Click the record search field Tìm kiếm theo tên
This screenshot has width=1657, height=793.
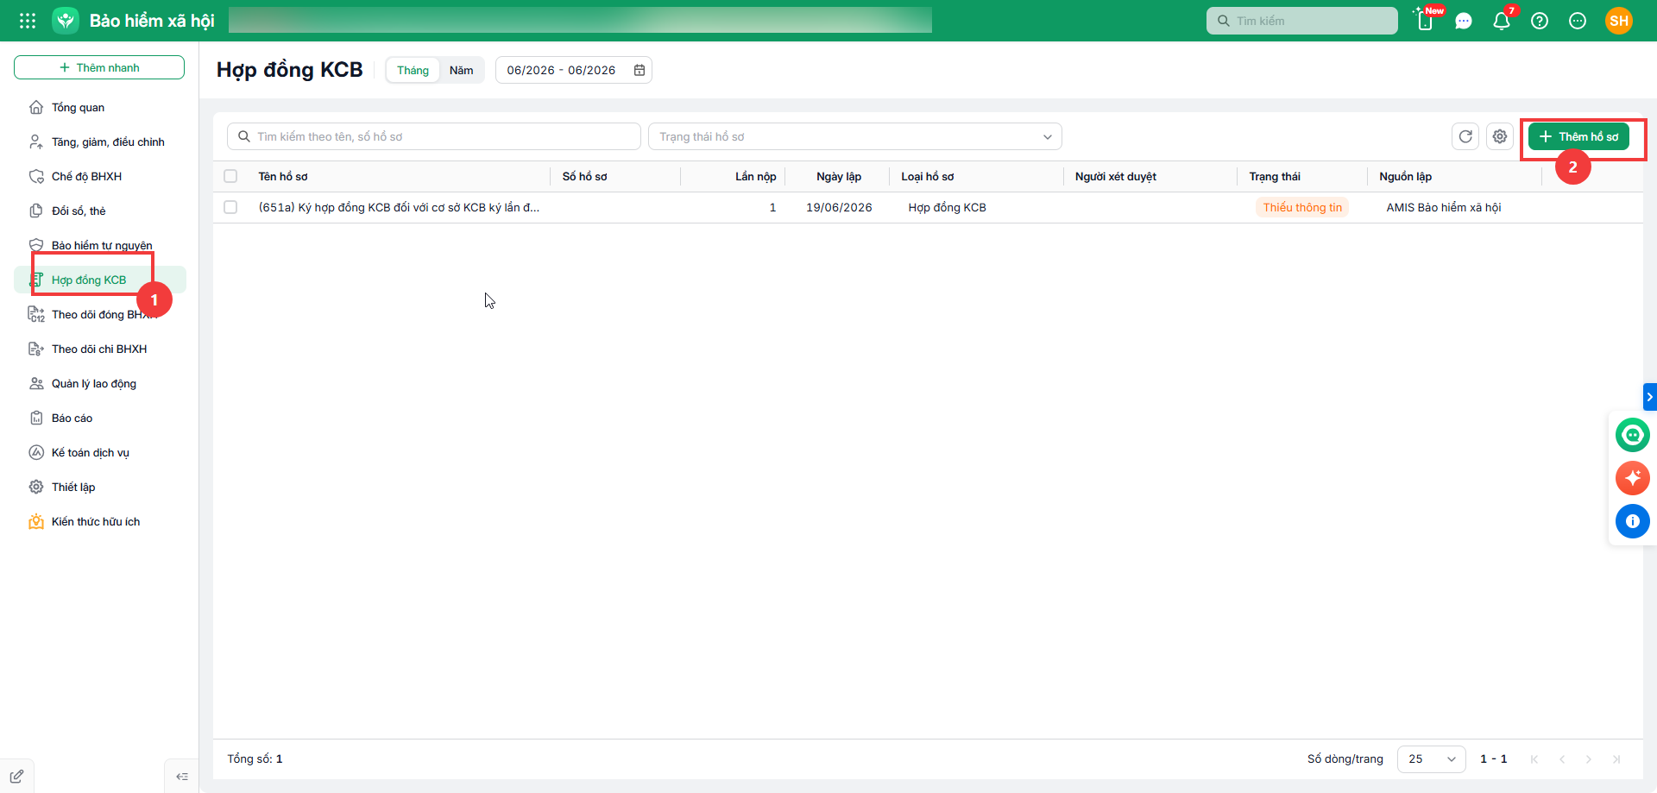coord(433,136)
